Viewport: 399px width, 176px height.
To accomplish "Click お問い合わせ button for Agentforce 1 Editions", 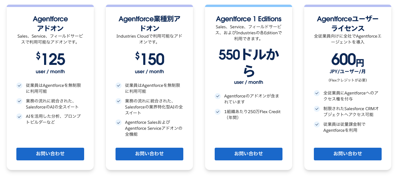I will click(x=249, y=154).
